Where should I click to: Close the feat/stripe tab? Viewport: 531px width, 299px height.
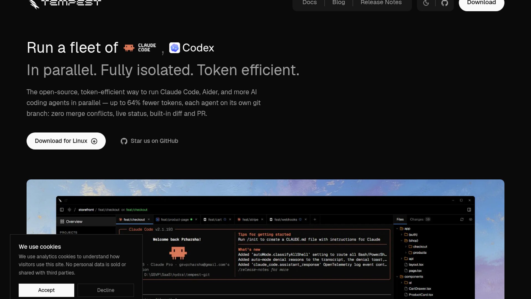tap(262, 220)
